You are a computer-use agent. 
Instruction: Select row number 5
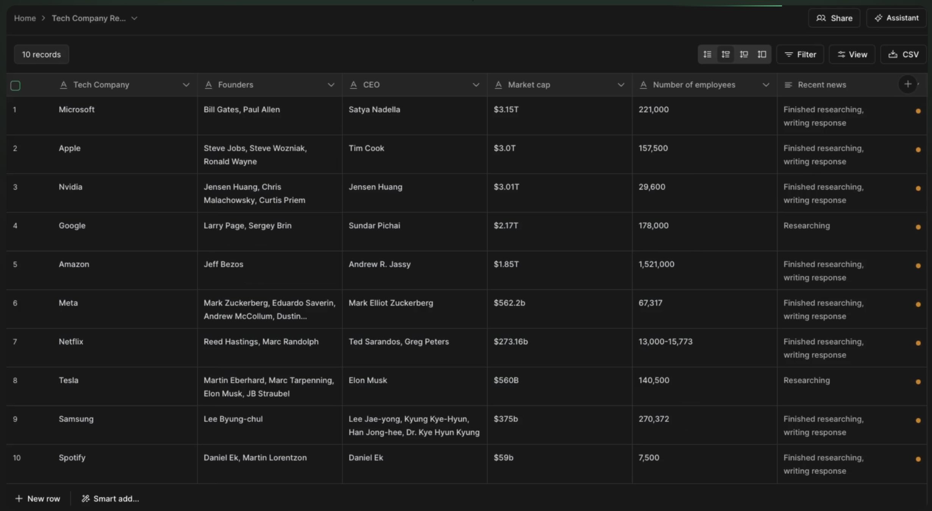click(x=15, y=264)
